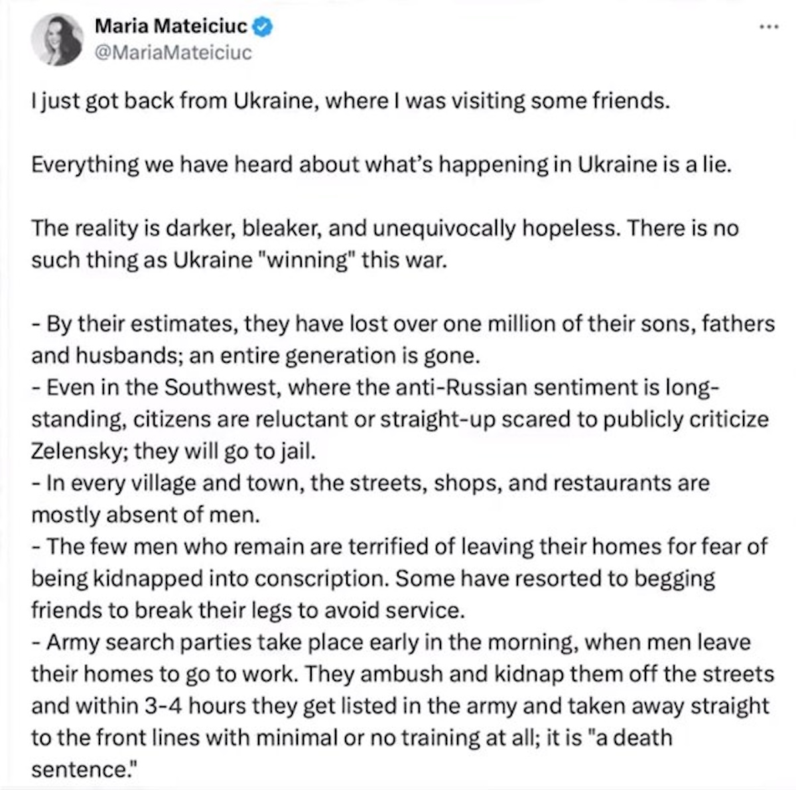The image size is (796, 790).
Task: Open the more options three-dot menu
Action: pos(768,27)
